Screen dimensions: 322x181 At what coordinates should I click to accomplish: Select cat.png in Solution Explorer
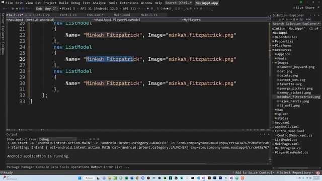[x=286, y=71]
